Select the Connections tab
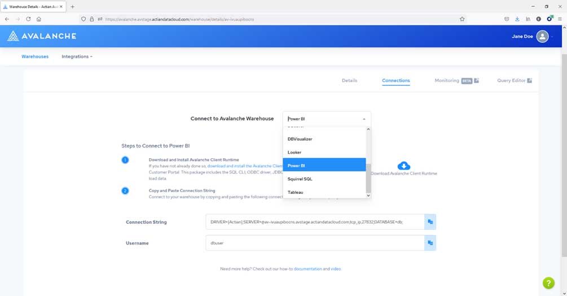Screen dimensions: 567x296 396,80
